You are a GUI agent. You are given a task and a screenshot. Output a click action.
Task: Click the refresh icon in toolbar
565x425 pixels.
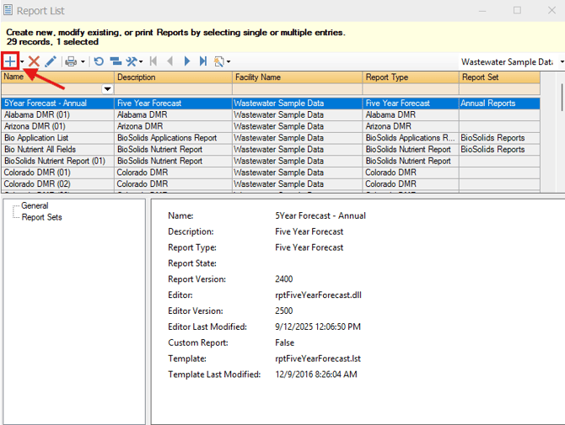tap(99, 61)
